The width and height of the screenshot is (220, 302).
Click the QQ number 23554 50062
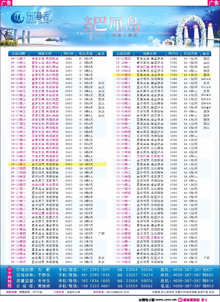(139, 286)
